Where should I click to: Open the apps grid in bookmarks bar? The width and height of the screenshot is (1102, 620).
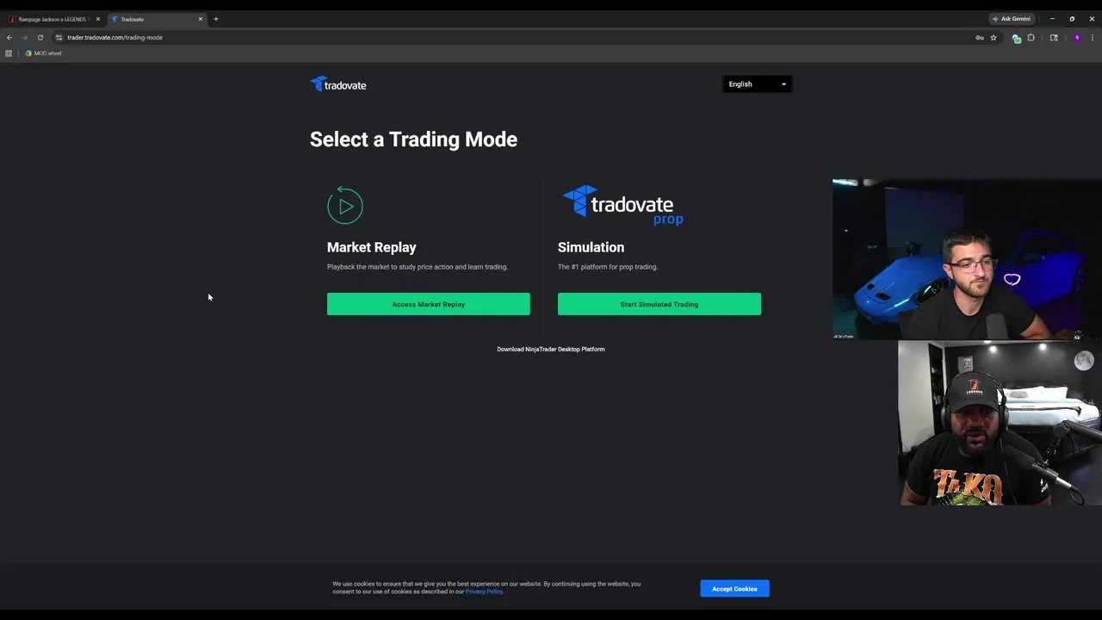click(9, 53)
